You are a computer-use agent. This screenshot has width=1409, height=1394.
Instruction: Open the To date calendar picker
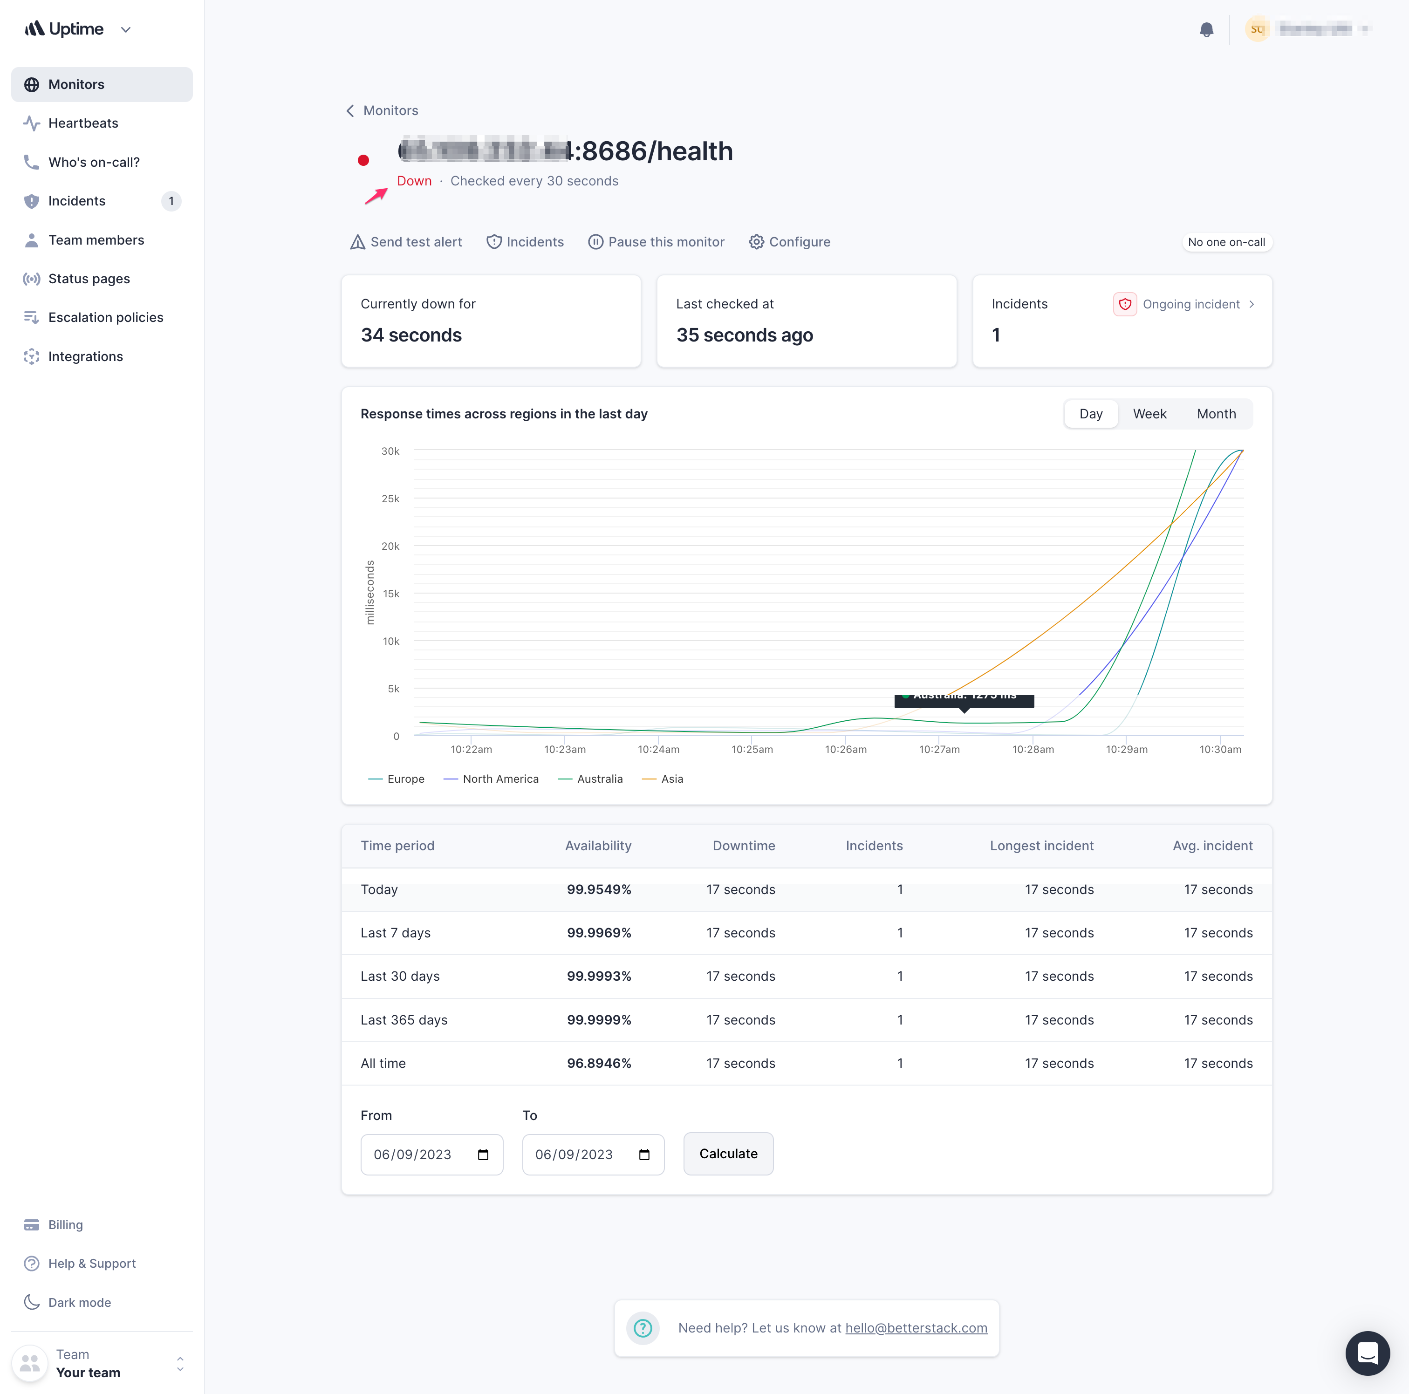pyautogui.click(x=644, y=1155)
